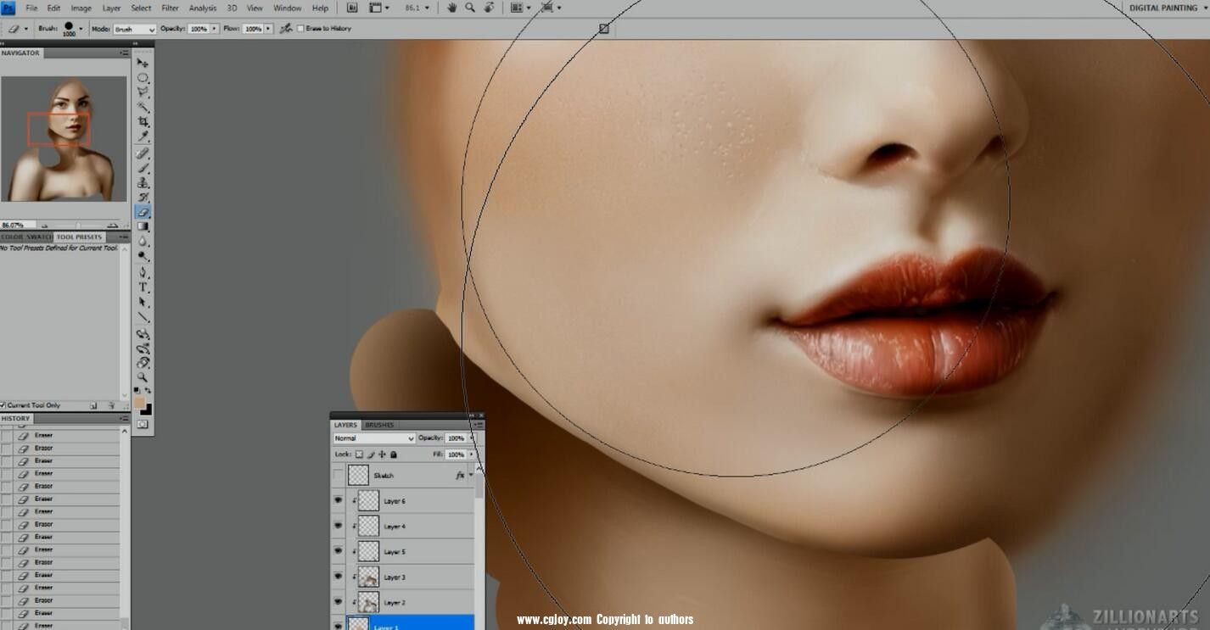Open the Analysis menu
Screen dimensions: 1210x630
click(x=202, y=8)
